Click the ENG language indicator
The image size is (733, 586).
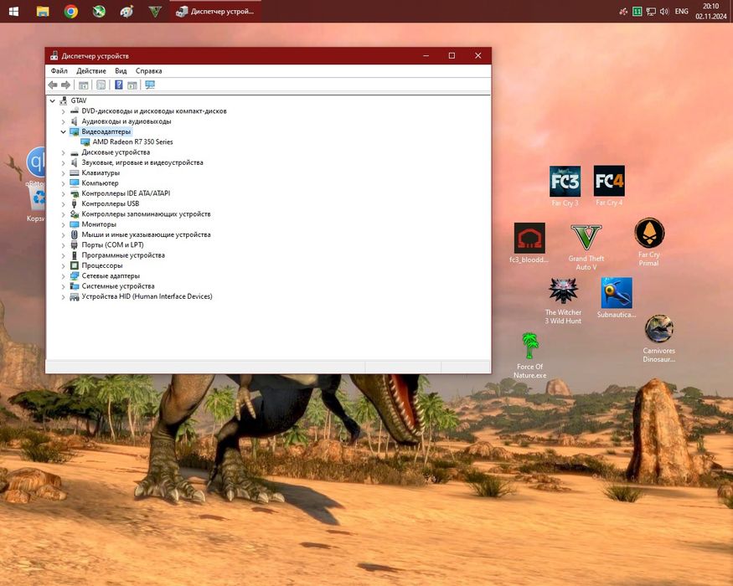tap(682, 11)
